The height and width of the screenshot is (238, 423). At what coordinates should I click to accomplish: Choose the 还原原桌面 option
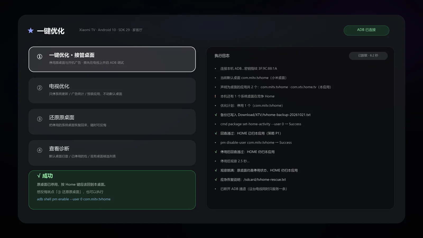click(x=112, y=122)
